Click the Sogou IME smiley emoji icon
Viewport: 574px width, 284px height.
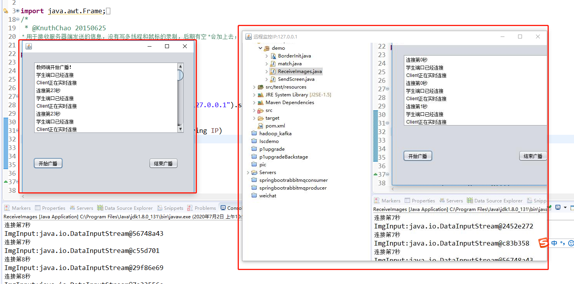571,243
